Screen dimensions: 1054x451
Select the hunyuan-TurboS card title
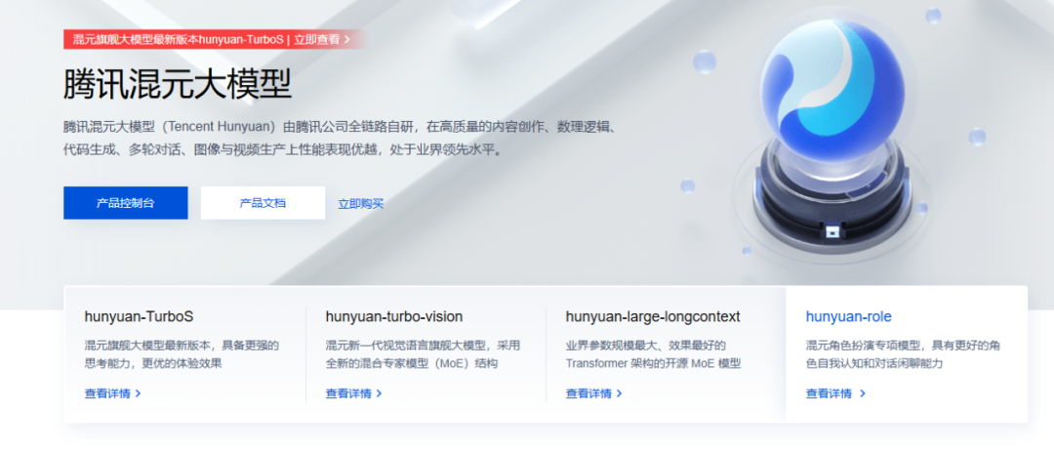[x=140, y=316]
